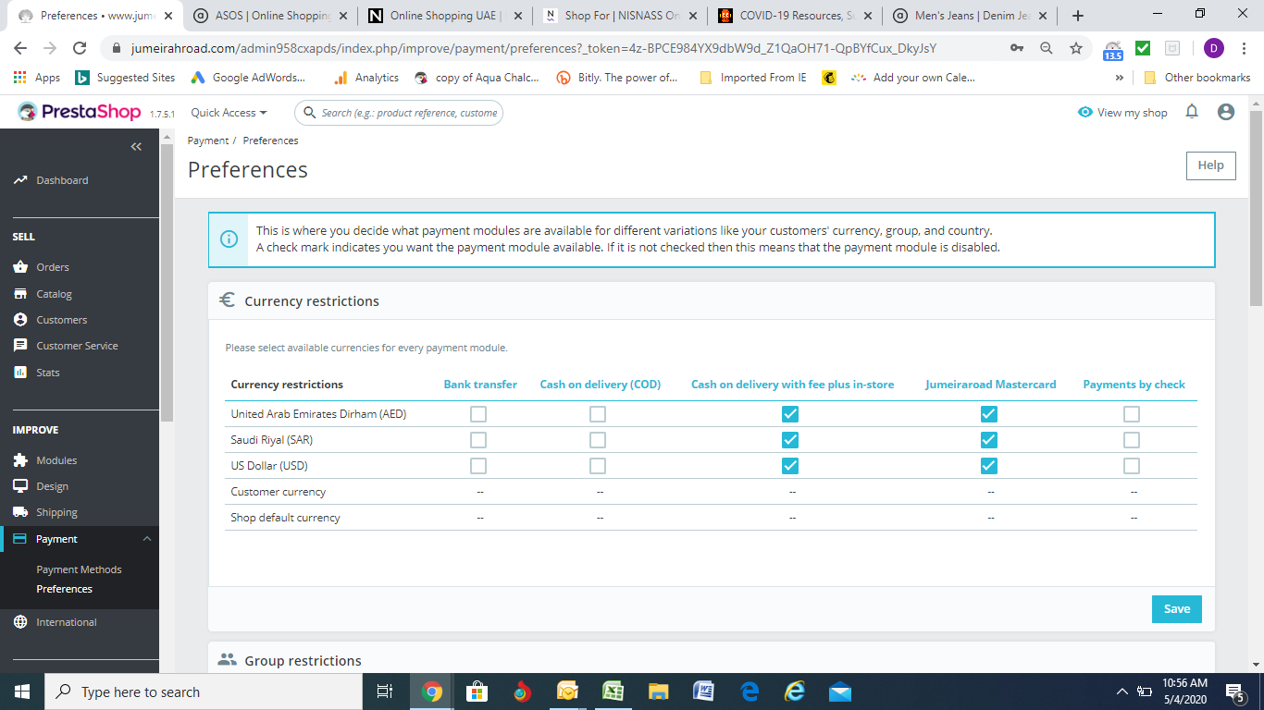Open Word from the taskbar
Screen dimensions: 1264x710
tap(703, 692)
